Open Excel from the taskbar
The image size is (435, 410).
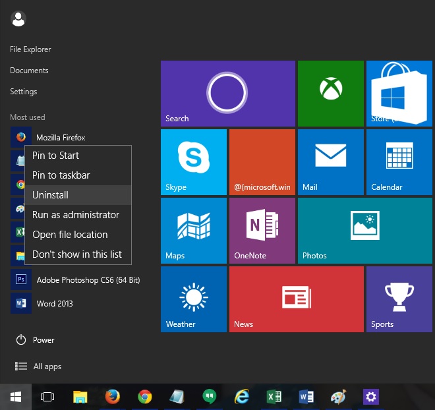click(x=274, y=397)
